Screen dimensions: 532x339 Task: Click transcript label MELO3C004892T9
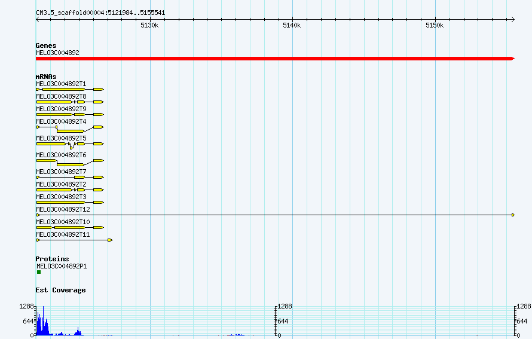[x=61, y=109]
